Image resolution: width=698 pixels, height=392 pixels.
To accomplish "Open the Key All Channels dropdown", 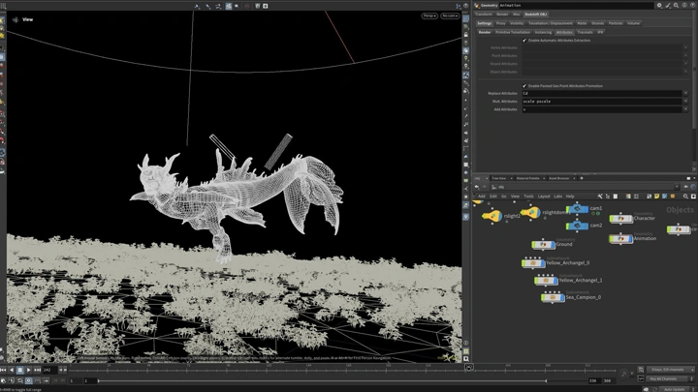I will [x=668, y=378].
